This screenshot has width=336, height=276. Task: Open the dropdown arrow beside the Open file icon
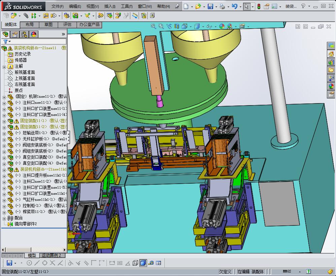click(204, 7)
